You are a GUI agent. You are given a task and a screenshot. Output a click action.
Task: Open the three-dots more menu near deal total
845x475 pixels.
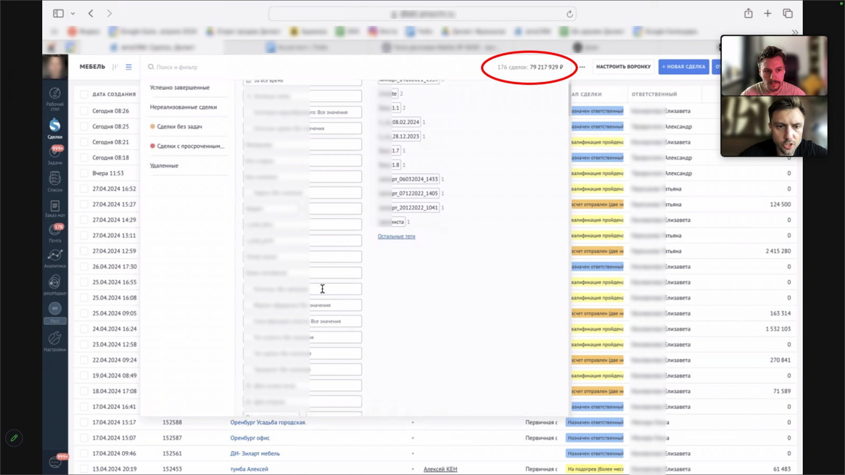click(x=582, y=67)
